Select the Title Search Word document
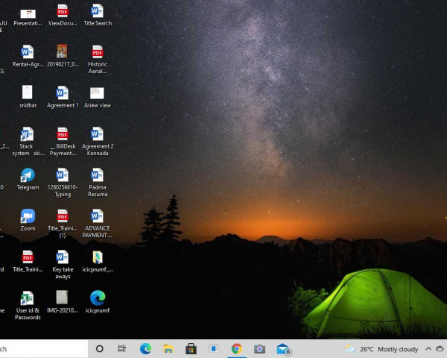Viewport: 447px width, 358px height. (98, 12)
